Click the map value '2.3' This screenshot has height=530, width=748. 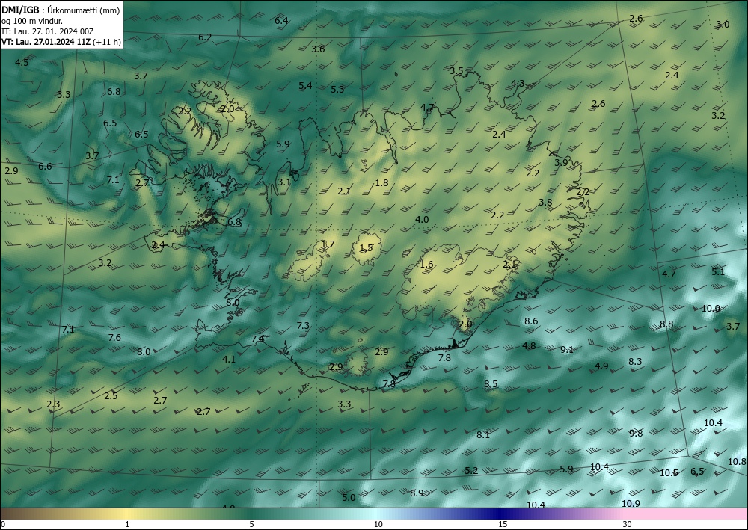point(53,404)
